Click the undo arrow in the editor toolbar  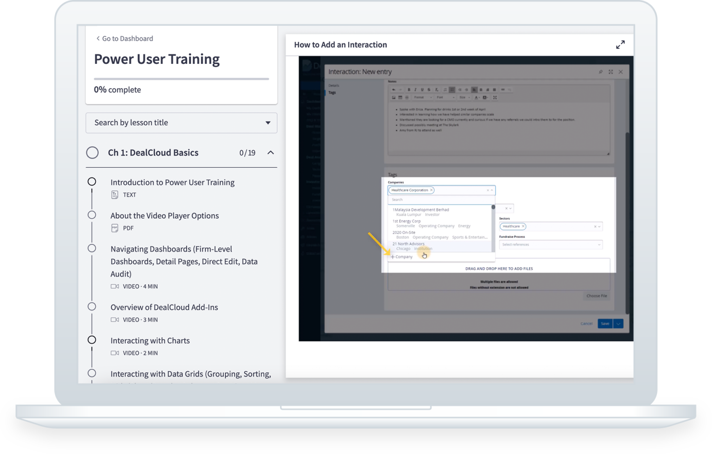click(x=394, y=89)
